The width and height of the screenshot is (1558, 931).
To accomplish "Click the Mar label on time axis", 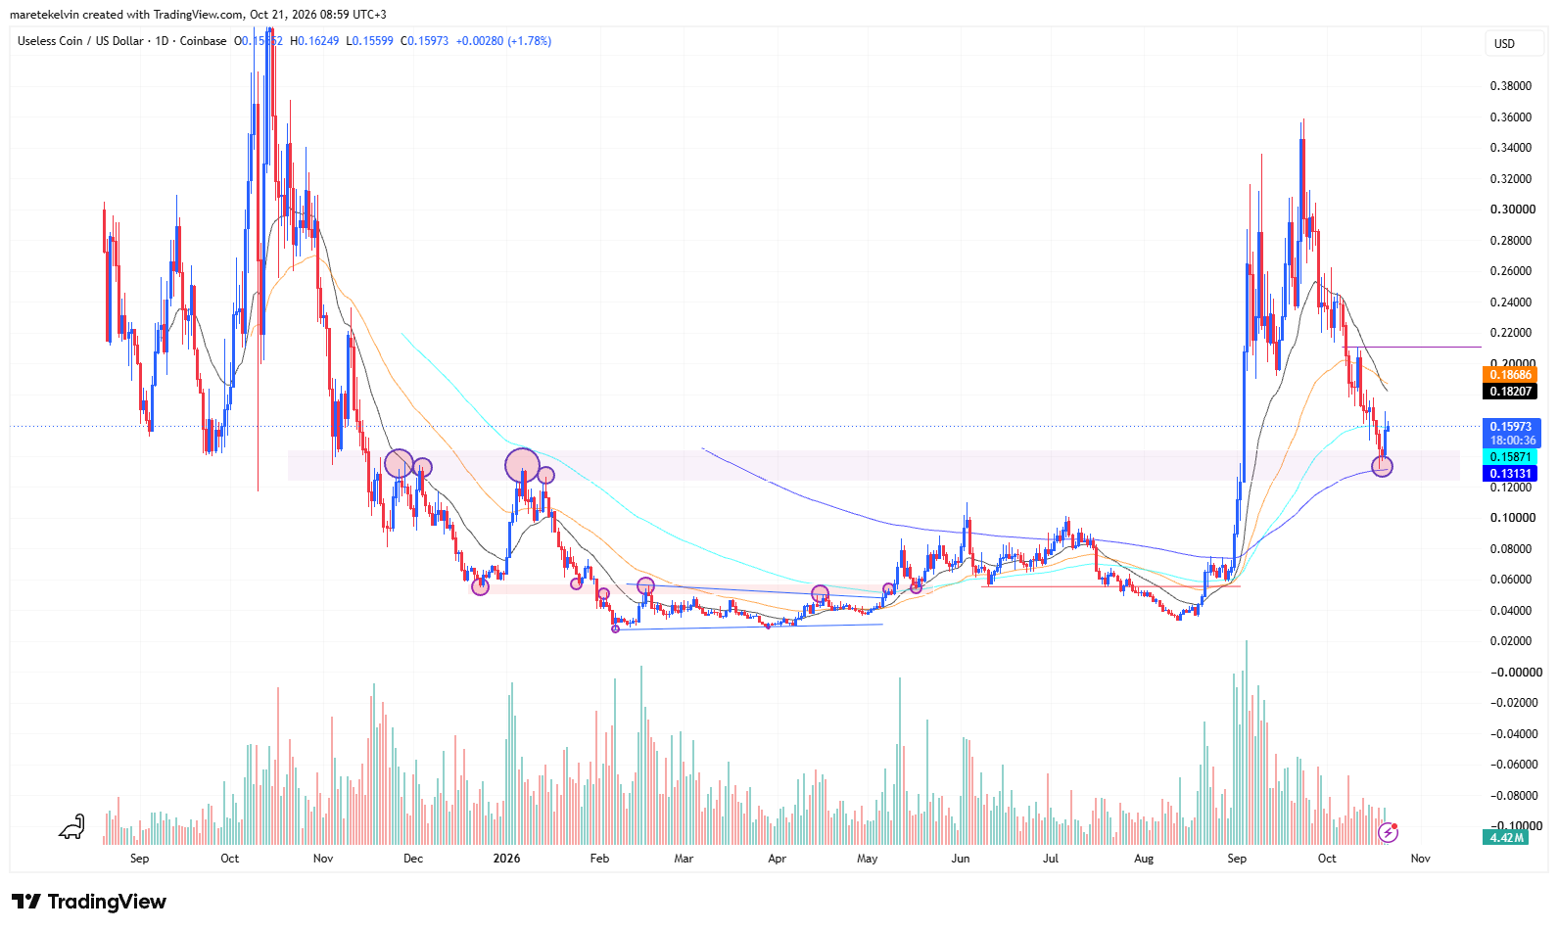I will coord(684,859).
